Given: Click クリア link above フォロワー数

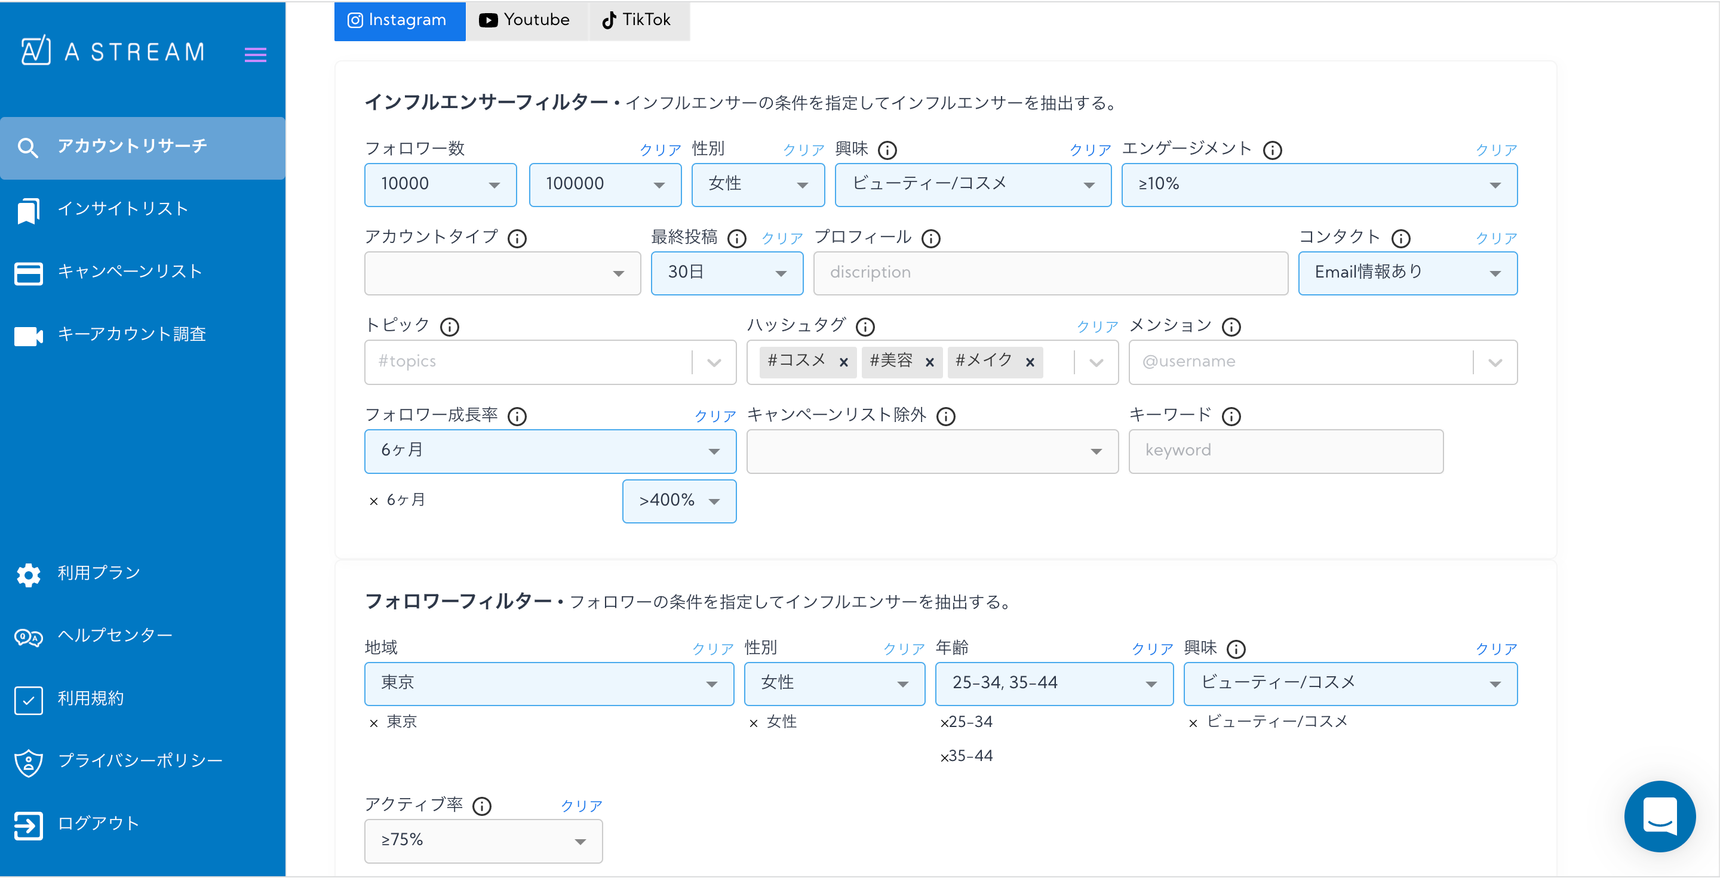Looking at the screenshot, I should (660, 150).
